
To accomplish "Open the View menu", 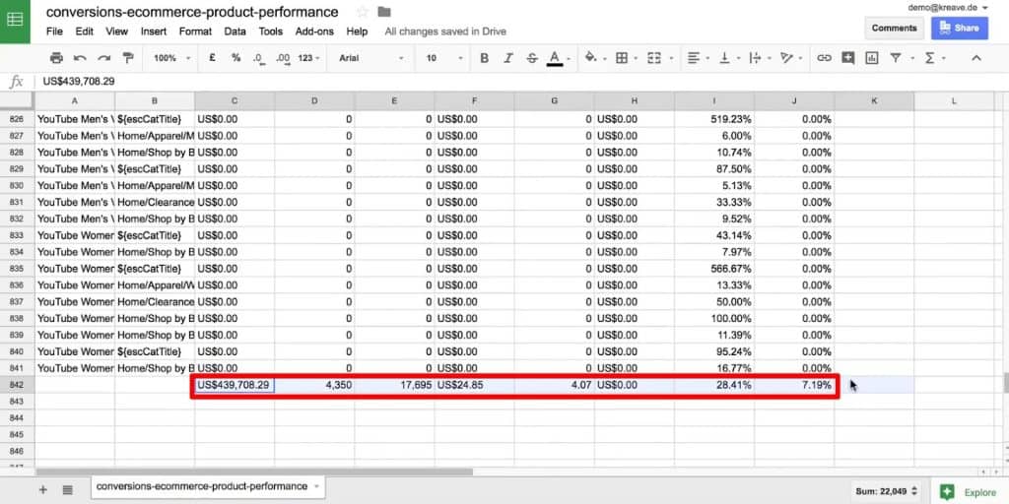I will coord(116,31).
